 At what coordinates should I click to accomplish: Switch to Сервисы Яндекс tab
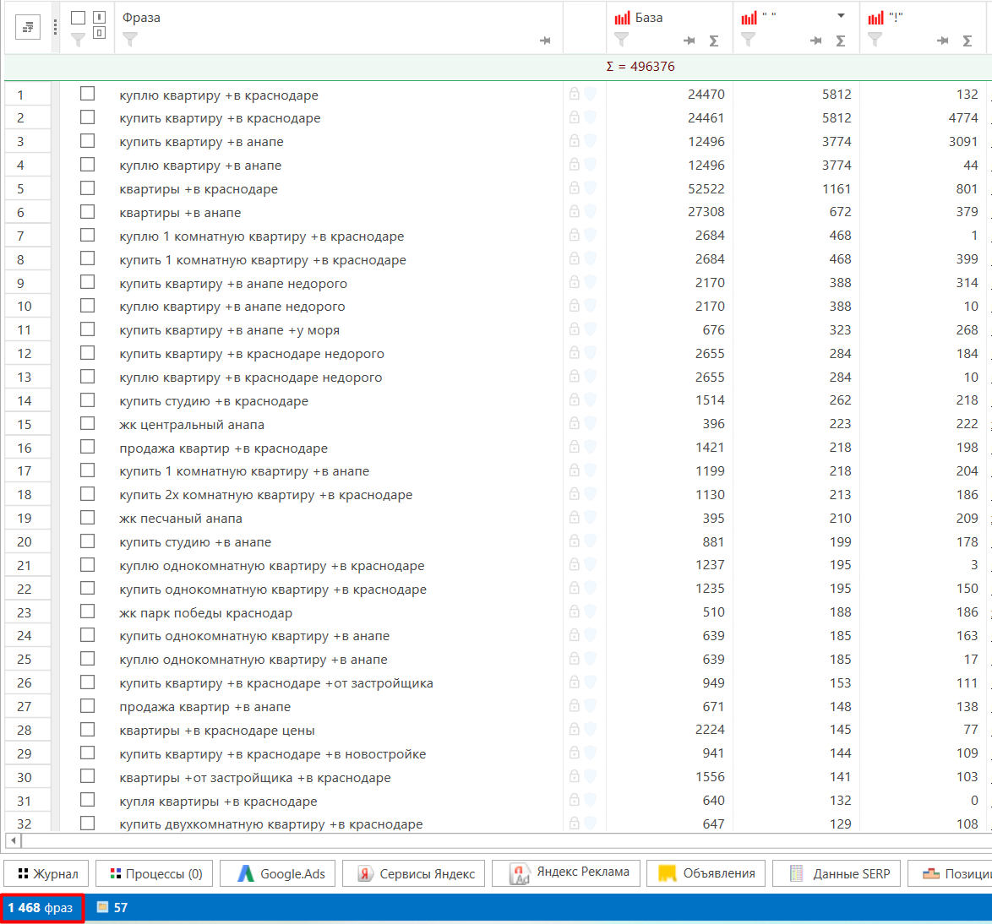tap(418, 873)
